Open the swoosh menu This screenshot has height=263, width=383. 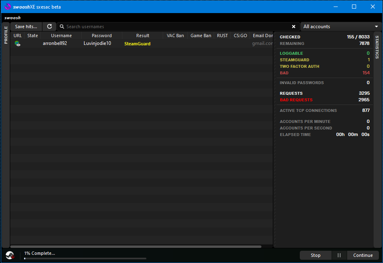[x=13, y=18]
